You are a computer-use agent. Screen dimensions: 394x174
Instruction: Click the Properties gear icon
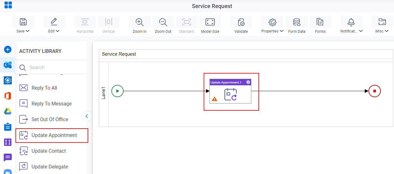[272, 22]
